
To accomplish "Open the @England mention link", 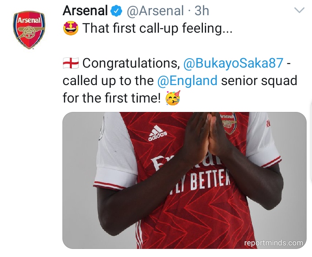I will 187,81.
